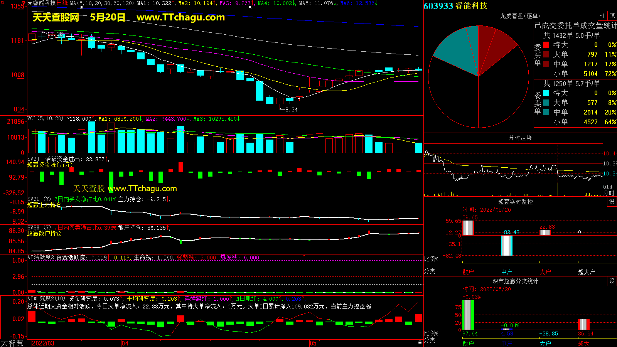Click the 12.28 high price arrow label
Image resolution: width=617 pixels, height=347 pixels.
point(52,34)
